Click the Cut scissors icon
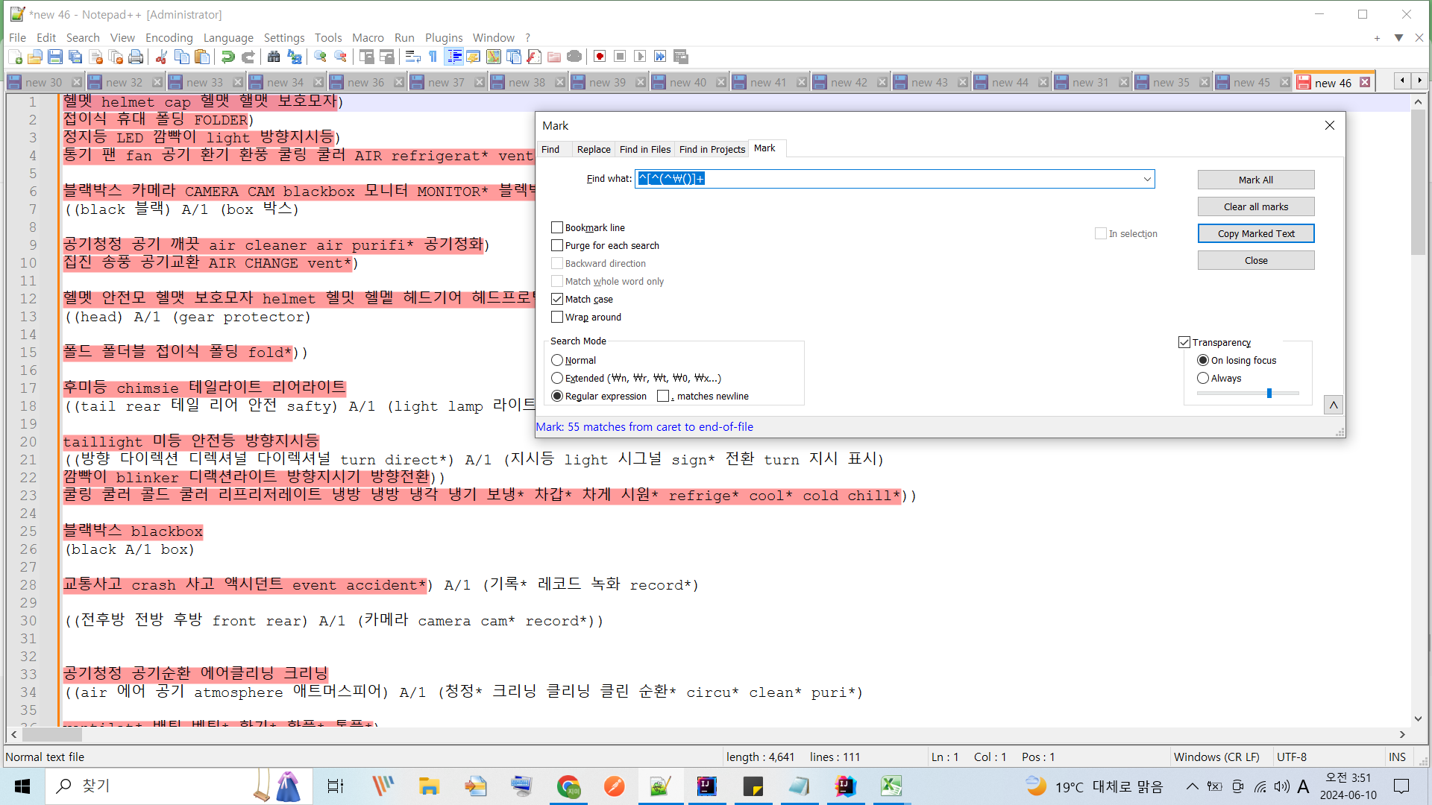This screenshot has width=1432, height=805. [x=161, y=57]
